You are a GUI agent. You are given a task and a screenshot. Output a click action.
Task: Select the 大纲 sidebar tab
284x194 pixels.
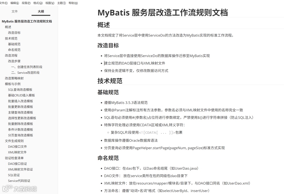click(x=41, y=11)
